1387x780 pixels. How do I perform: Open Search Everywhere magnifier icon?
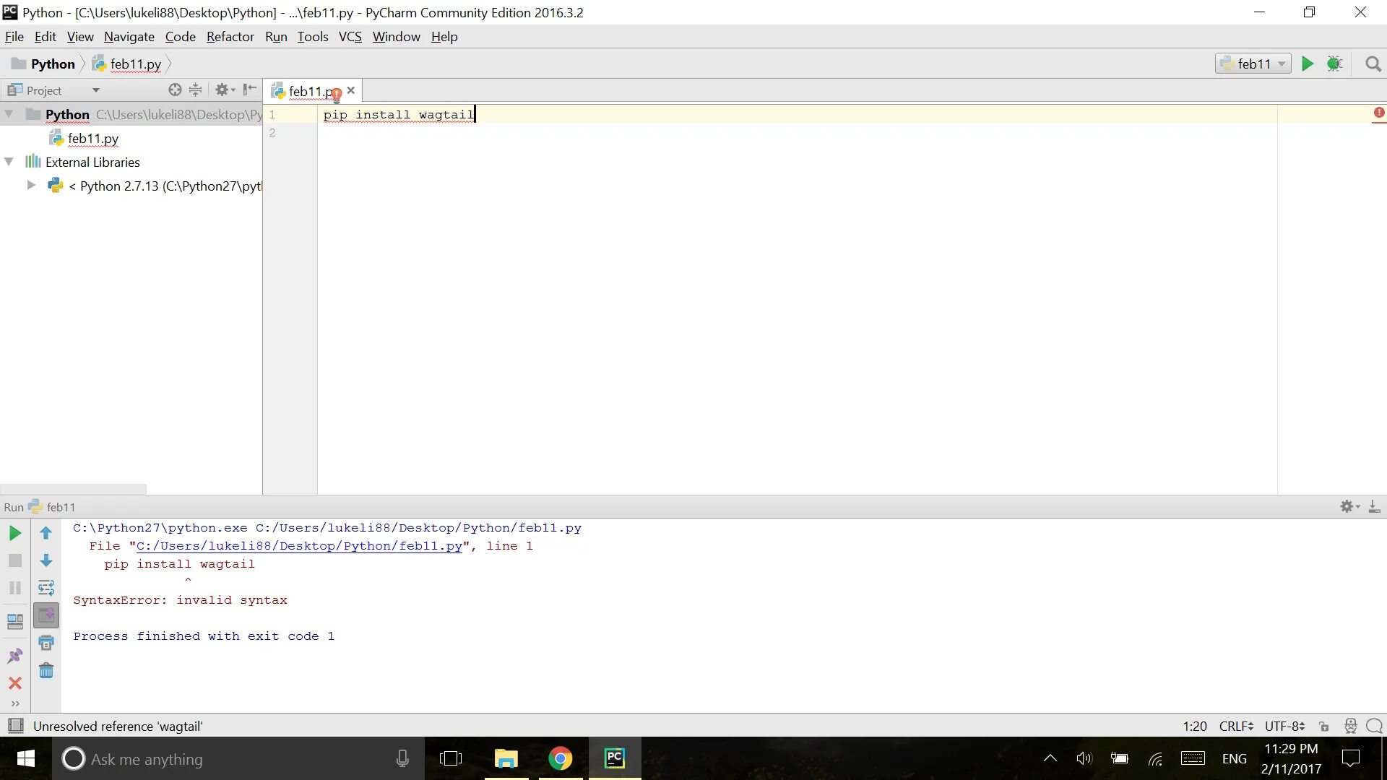coord(1373,64)
